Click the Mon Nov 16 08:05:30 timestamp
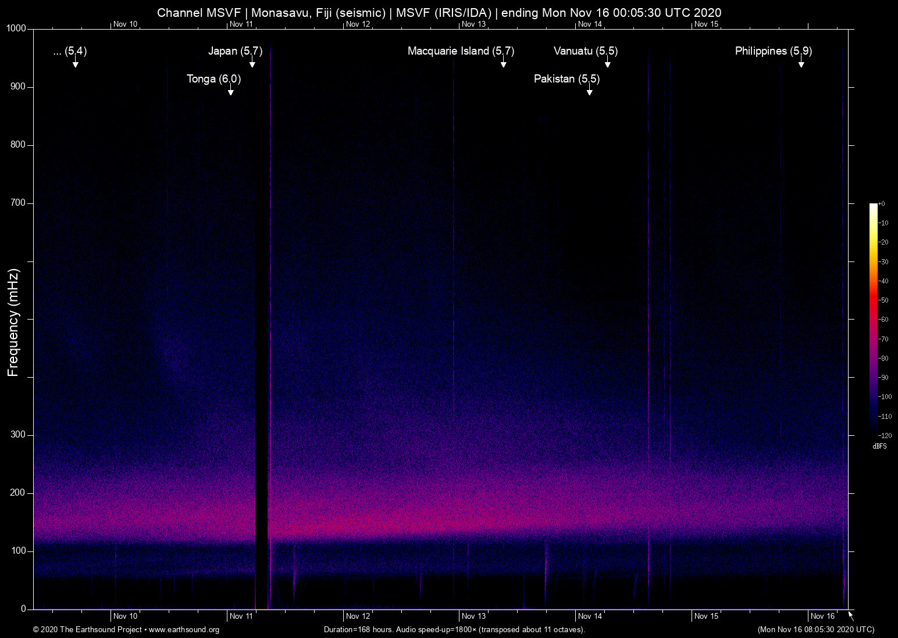Viewport: 898px width, 638px height. point(816,630)
